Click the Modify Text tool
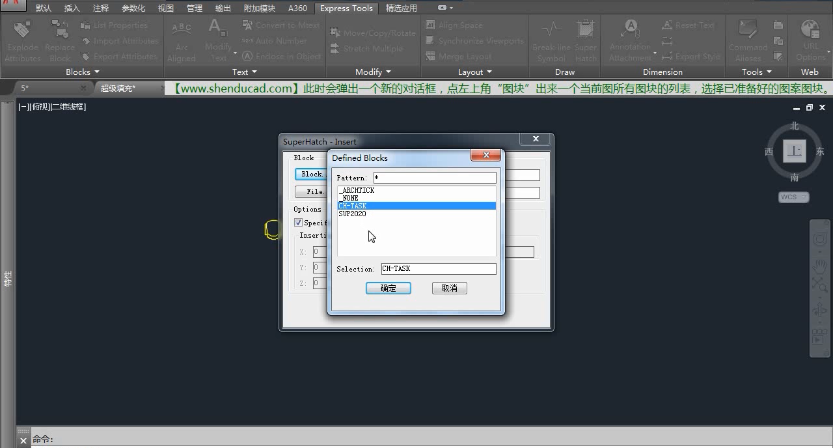 coord(217,40)
